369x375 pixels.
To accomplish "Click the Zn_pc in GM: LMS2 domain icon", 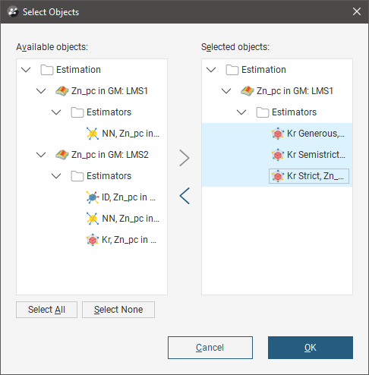I will pos(62,155).
